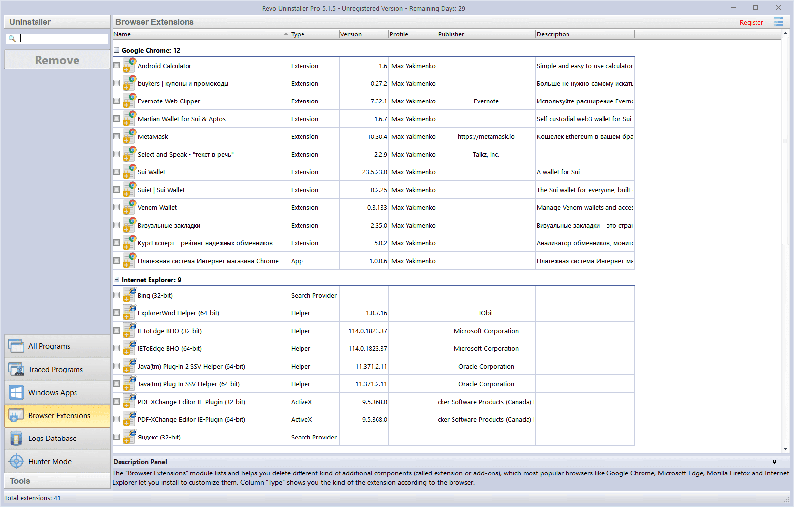Activate Hunter Mode
The width and height of the screenshot is (794, 507).
57,461
